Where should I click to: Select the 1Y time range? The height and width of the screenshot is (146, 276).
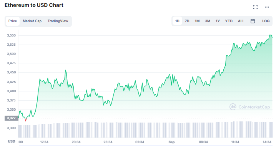pos(218,21)
